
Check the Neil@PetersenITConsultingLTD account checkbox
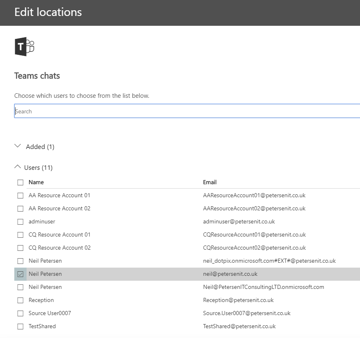point(20,287)
